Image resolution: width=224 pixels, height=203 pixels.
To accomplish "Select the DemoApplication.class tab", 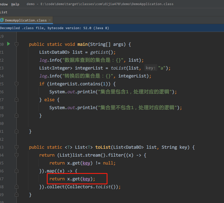I will 26,20.
